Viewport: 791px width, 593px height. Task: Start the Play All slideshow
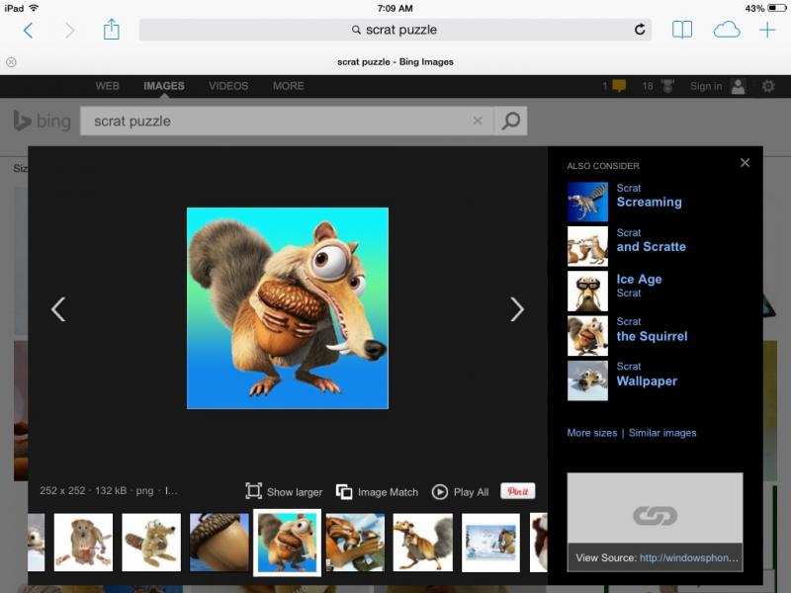461,491
